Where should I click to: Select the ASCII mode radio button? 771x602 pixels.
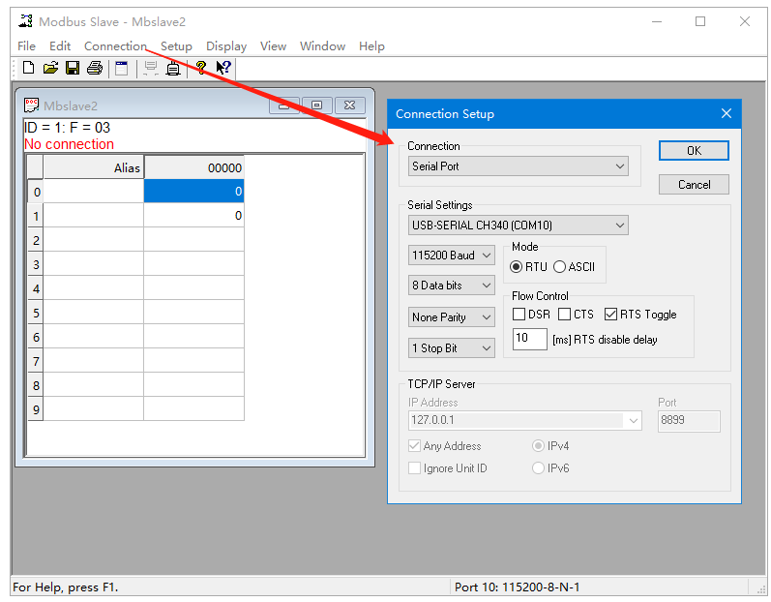[x=560, y=267]
